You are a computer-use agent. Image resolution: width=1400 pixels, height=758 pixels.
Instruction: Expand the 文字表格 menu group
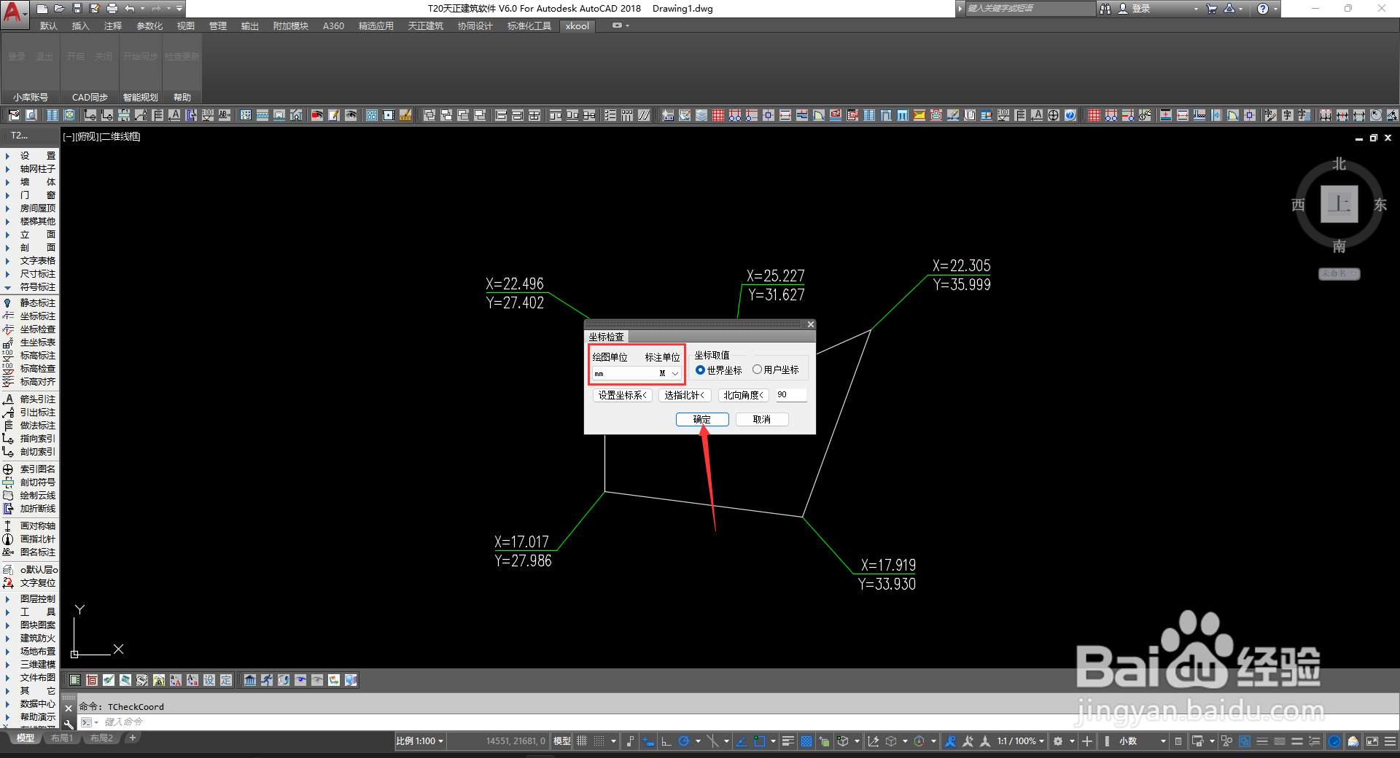click(x=30, y=261)
